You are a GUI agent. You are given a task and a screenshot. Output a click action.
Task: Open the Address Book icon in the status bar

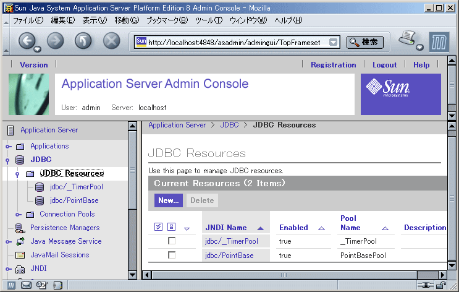coord(57,285)
